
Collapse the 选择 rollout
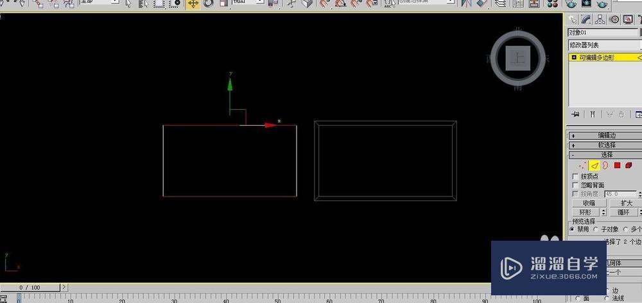tap(605, 155)
